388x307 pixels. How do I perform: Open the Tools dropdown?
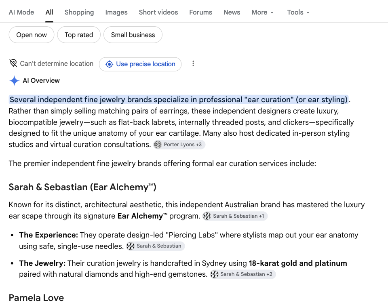tap(298, 12)
